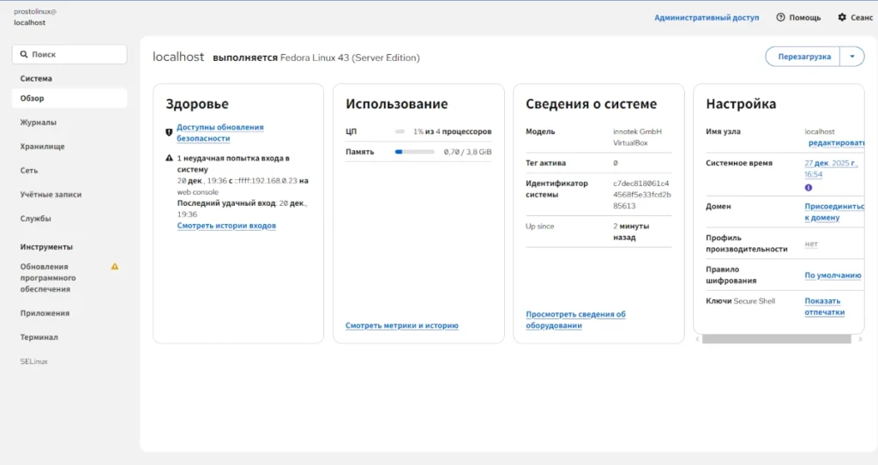Click the software updates warning icon
The width and height of the screenshot is (878, 465).
pos(115,267)
